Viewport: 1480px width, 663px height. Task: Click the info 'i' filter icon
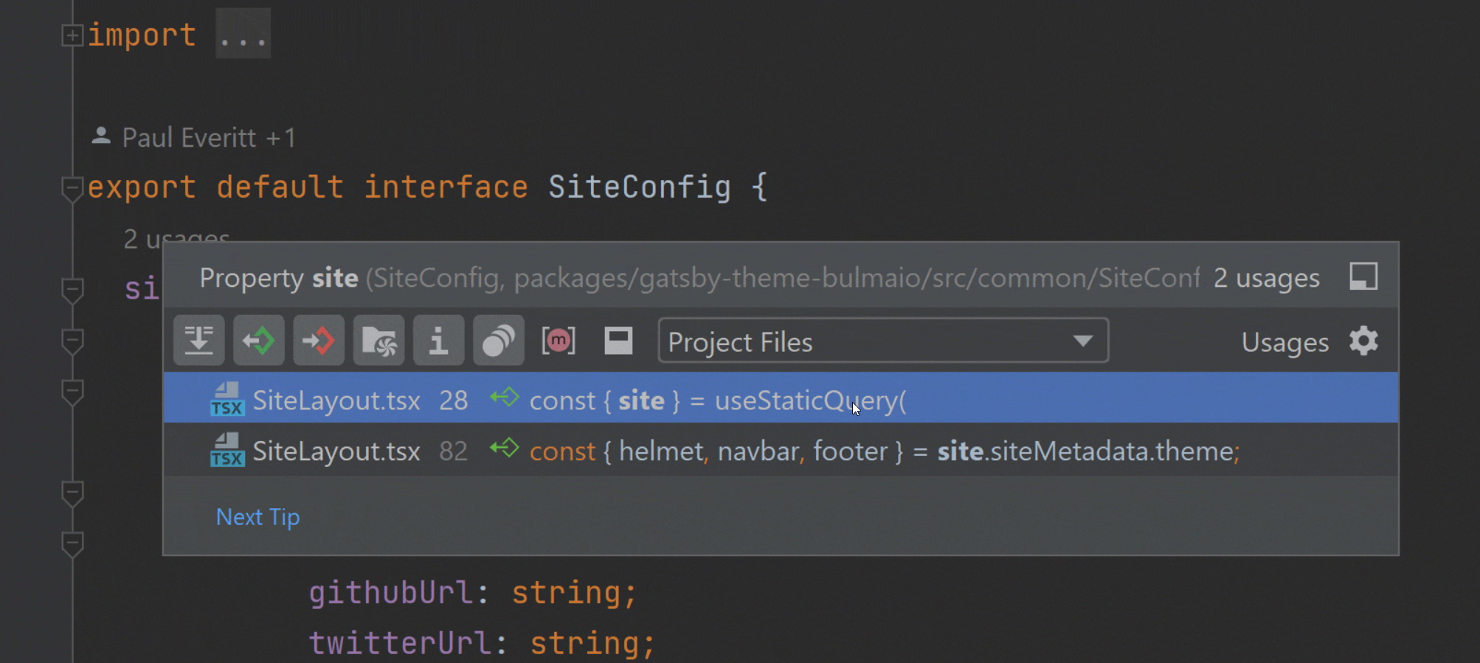(438, 341)
